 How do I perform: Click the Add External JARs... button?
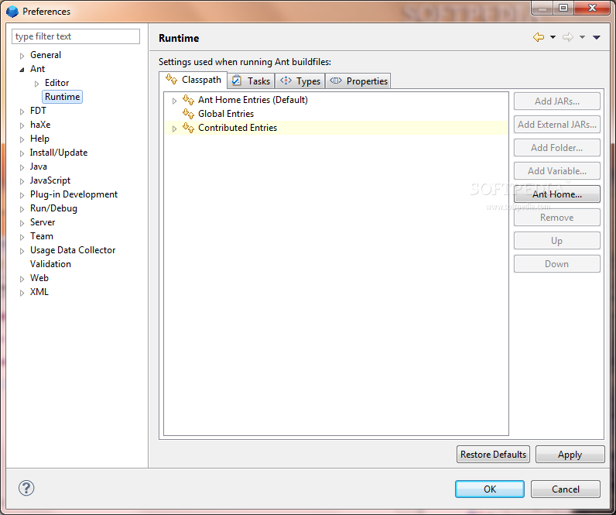pos(556,125)
